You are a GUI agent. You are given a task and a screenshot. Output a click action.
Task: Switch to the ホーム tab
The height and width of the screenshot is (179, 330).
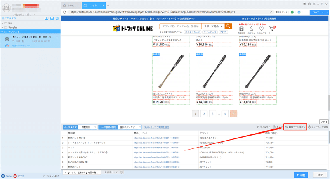[71, 5]
